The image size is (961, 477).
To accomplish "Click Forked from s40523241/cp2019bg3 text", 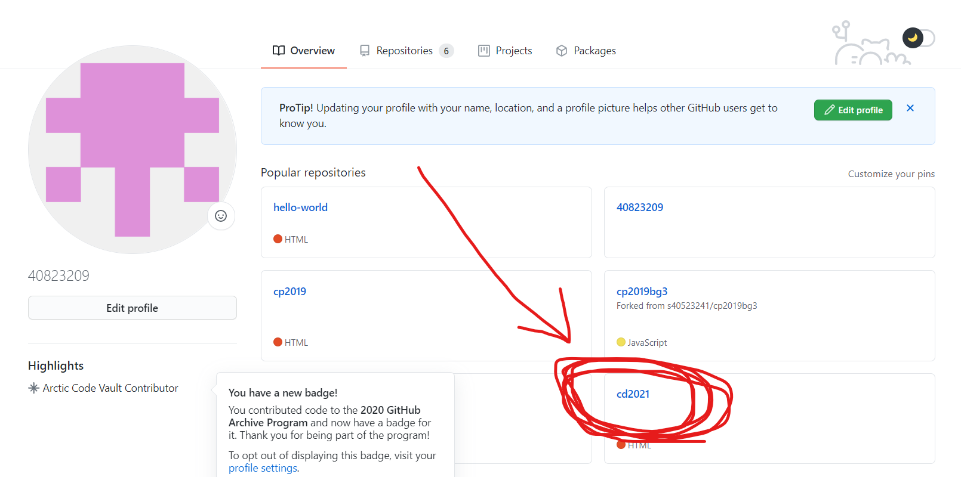I will [x=686, y=306].
